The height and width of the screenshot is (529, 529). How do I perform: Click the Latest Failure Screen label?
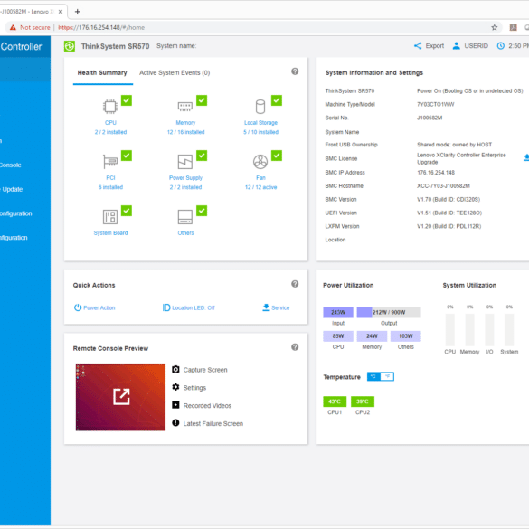213,423
